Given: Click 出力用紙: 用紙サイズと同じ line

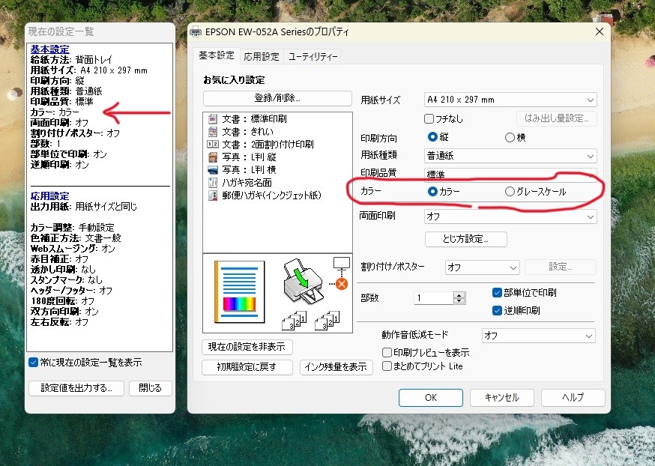Looking at the screenshot, I should point(83,207).
